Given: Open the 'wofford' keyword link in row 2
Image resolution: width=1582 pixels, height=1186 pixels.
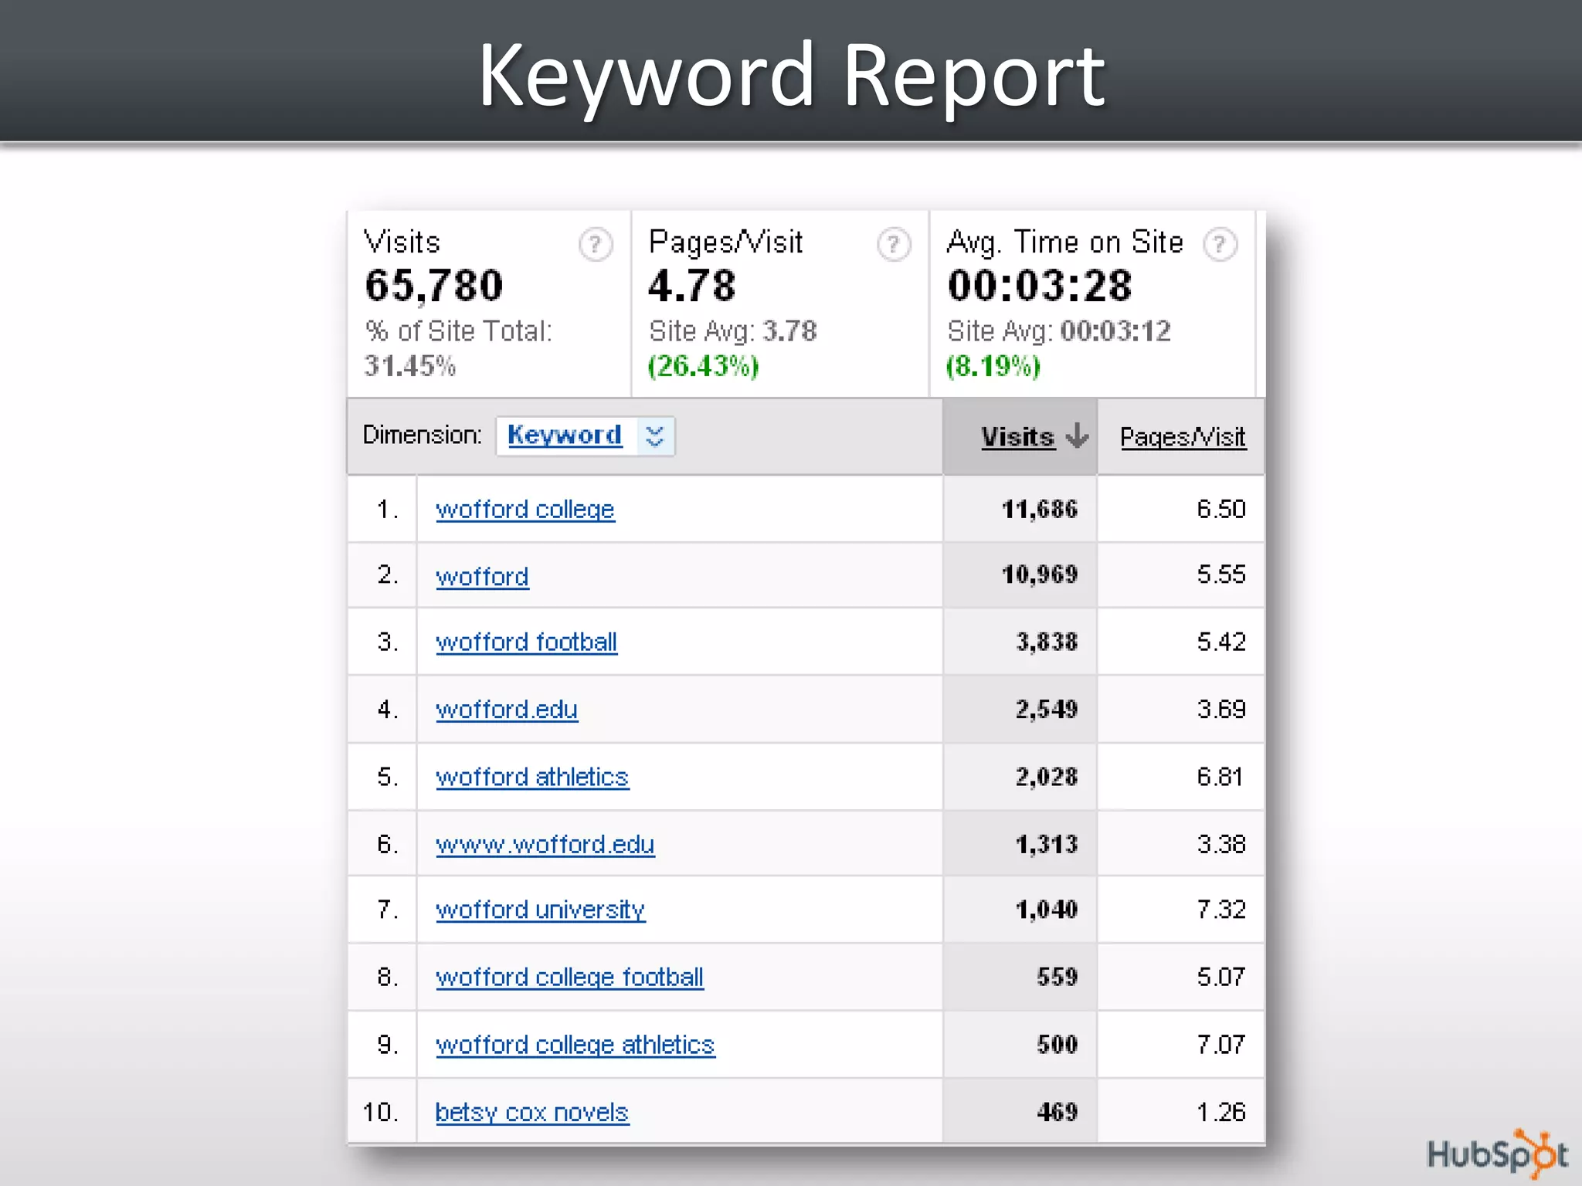Looking at the screenshot, I should pyautogui.click(x=482, y=577).
